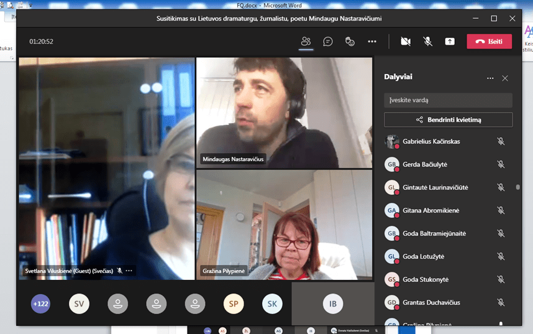Click Gitana Abromikienė GA avatar

tap(391, 210)
